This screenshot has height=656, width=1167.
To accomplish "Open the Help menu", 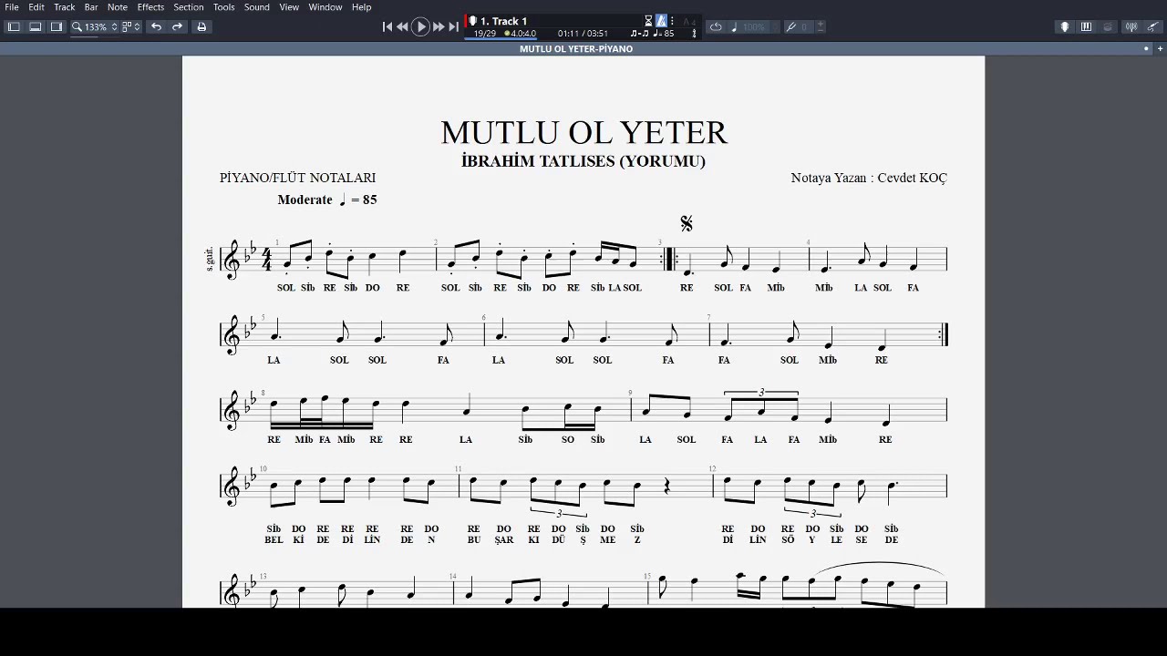I will pos(362,7).
